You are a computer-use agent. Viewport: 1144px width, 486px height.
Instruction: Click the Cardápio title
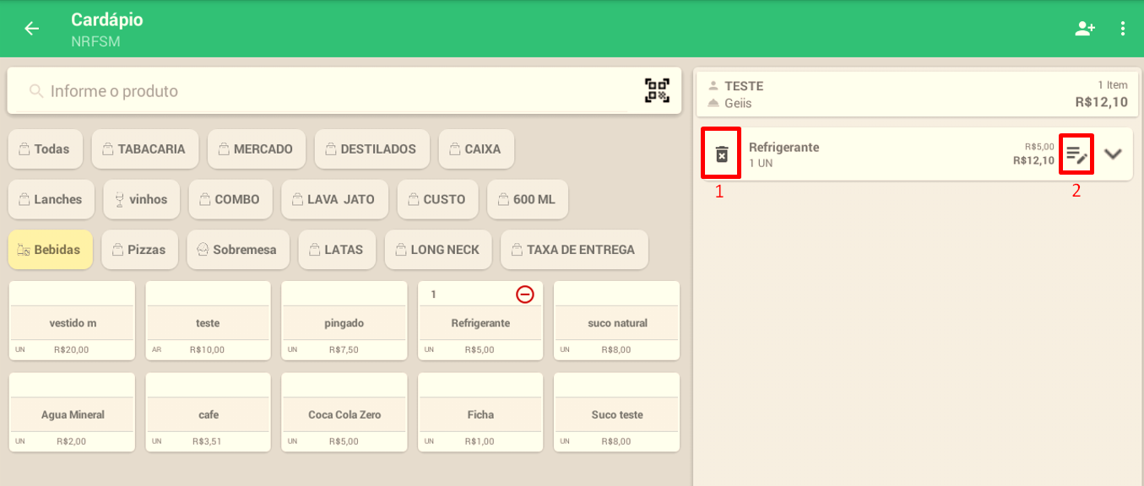coord(107,19)
